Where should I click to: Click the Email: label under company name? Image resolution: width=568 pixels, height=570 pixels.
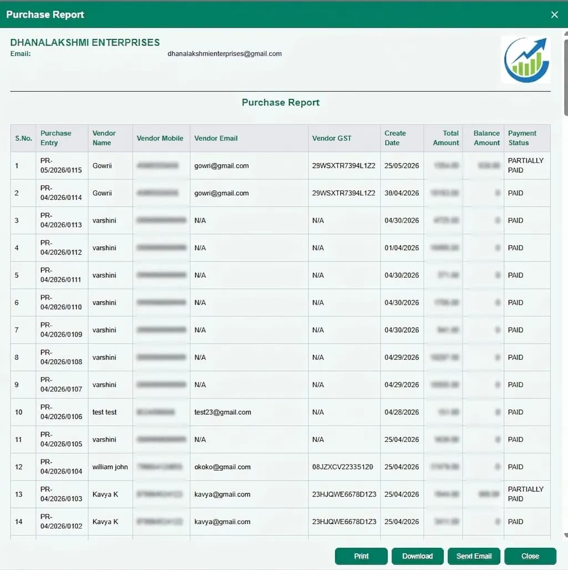(21, 54)
